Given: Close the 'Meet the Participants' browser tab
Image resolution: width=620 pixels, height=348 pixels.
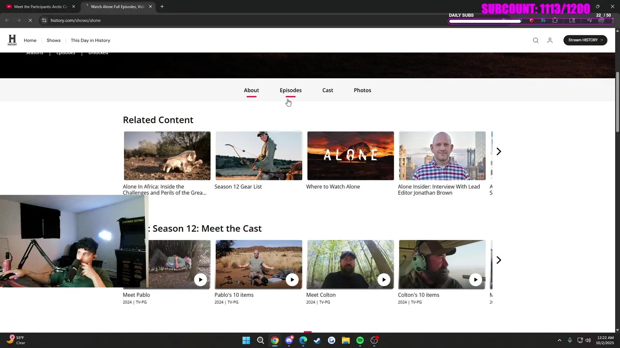Looking at the screenshot, I should [x=74, y=7].
